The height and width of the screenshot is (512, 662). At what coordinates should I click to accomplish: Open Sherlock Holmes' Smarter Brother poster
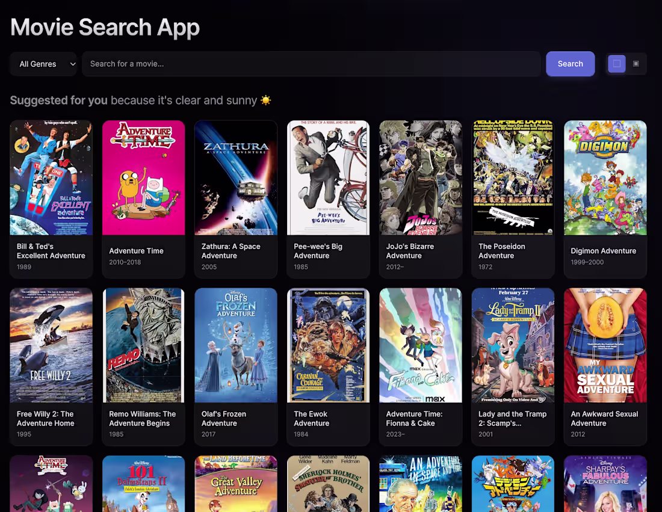tap(328, 484)
